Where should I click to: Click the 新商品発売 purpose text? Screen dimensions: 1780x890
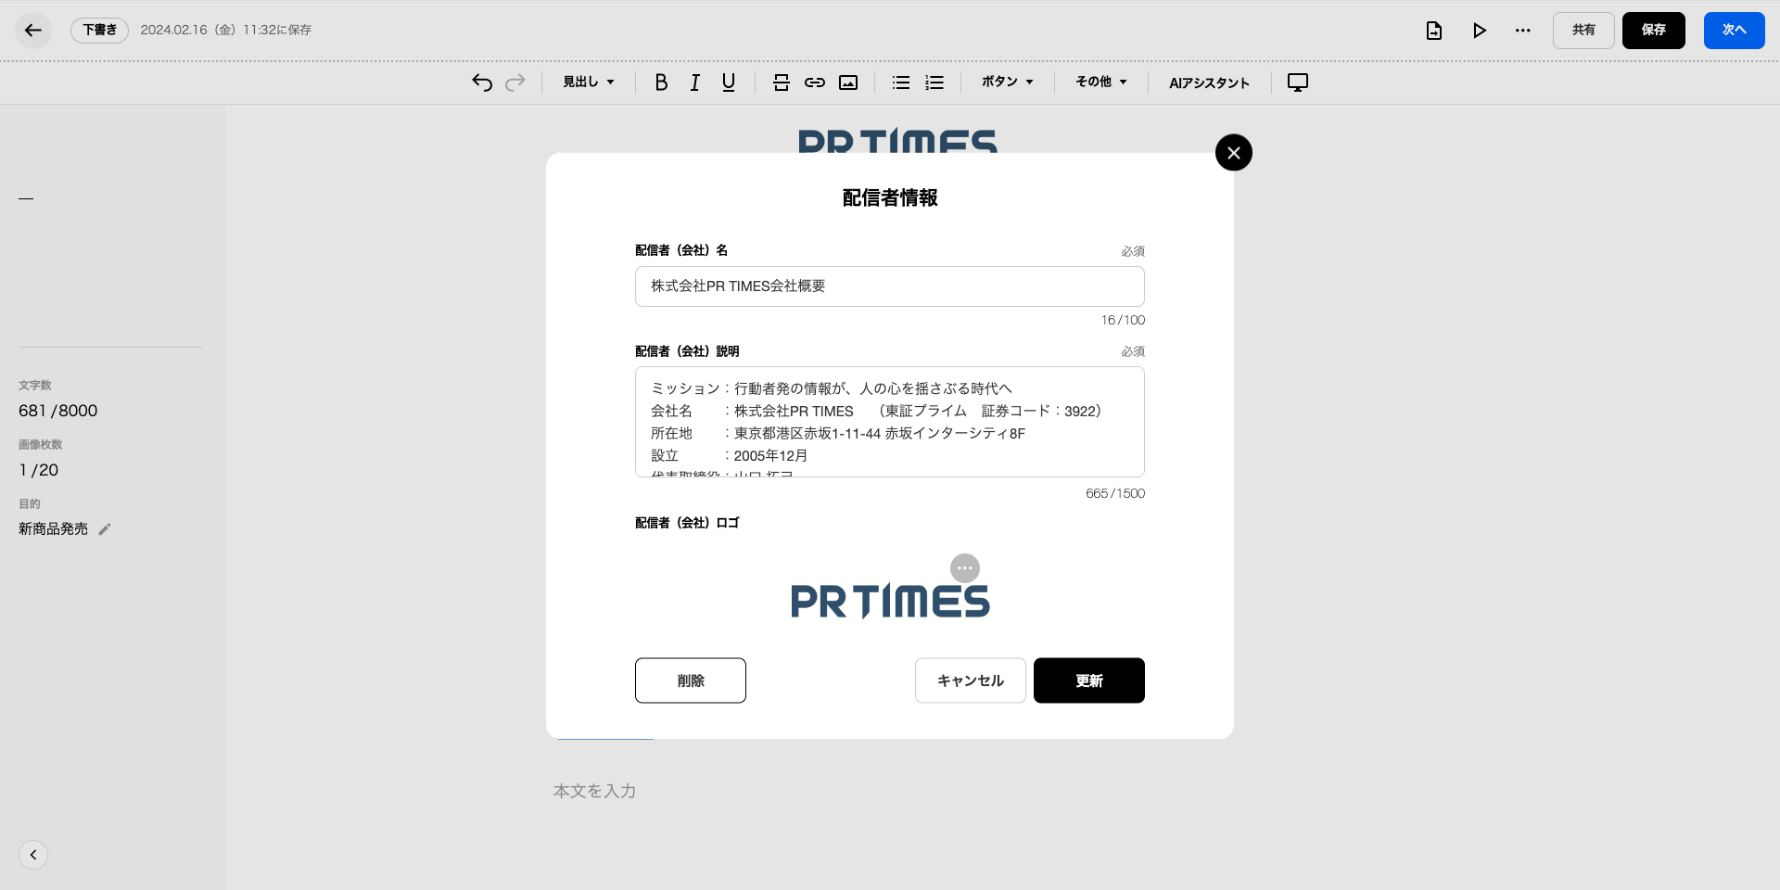tap(54, 529)
